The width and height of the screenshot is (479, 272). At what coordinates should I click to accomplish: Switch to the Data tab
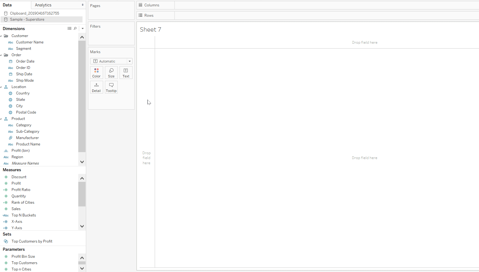[x=7, y=5]
